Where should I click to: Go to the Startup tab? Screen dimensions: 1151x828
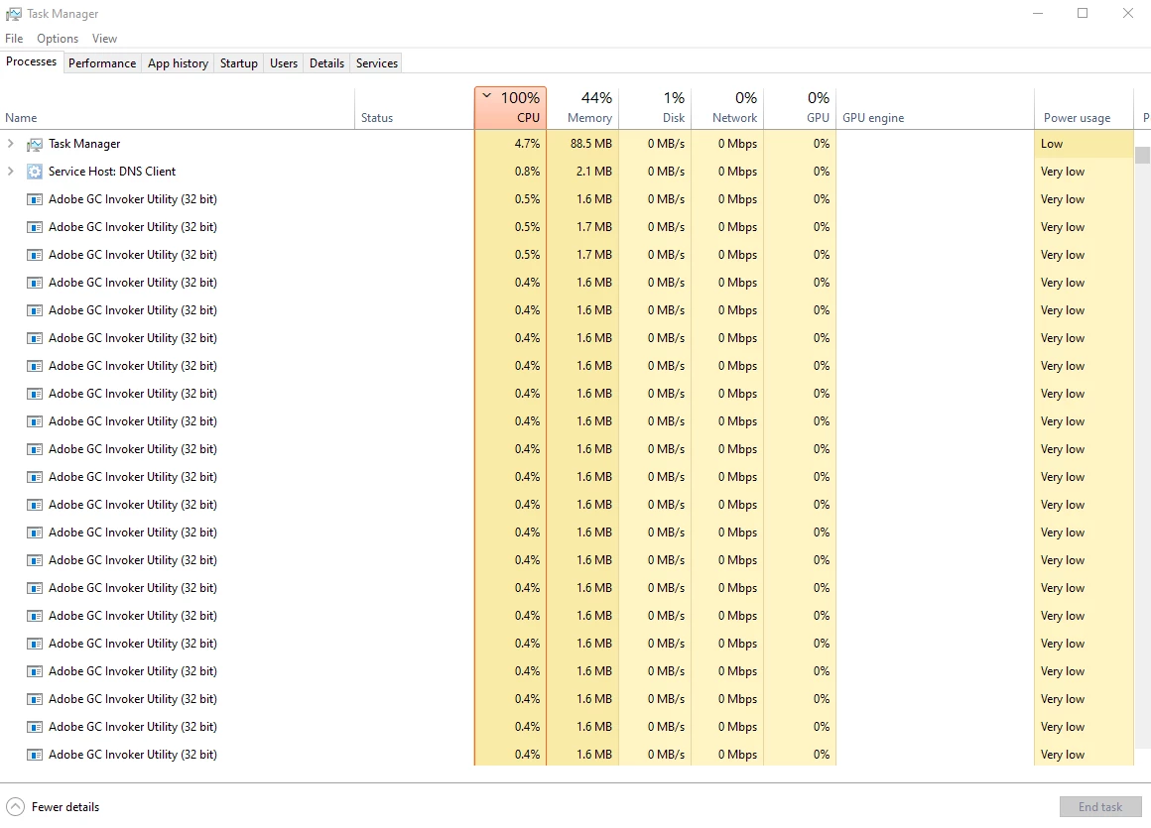pos(238,63)
